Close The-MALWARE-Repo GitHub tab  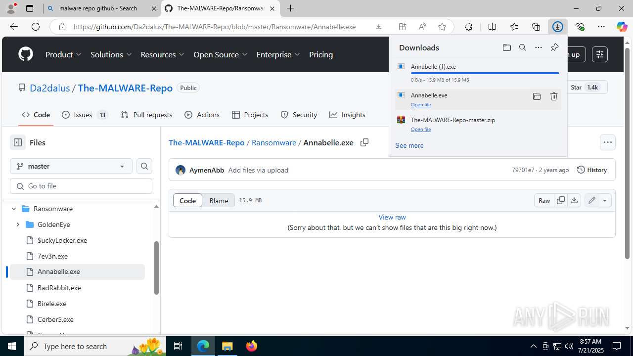tap(272, 8)
